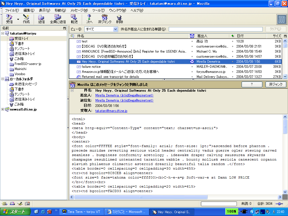The width and height of the screenshot is (288, 216).
Task: Open the Voodoo folder
Action: [20, 74]
